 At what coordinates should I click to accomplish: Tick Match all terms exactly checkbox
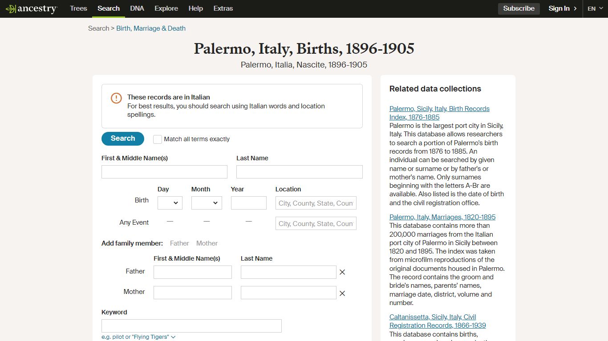click(158, 139)
